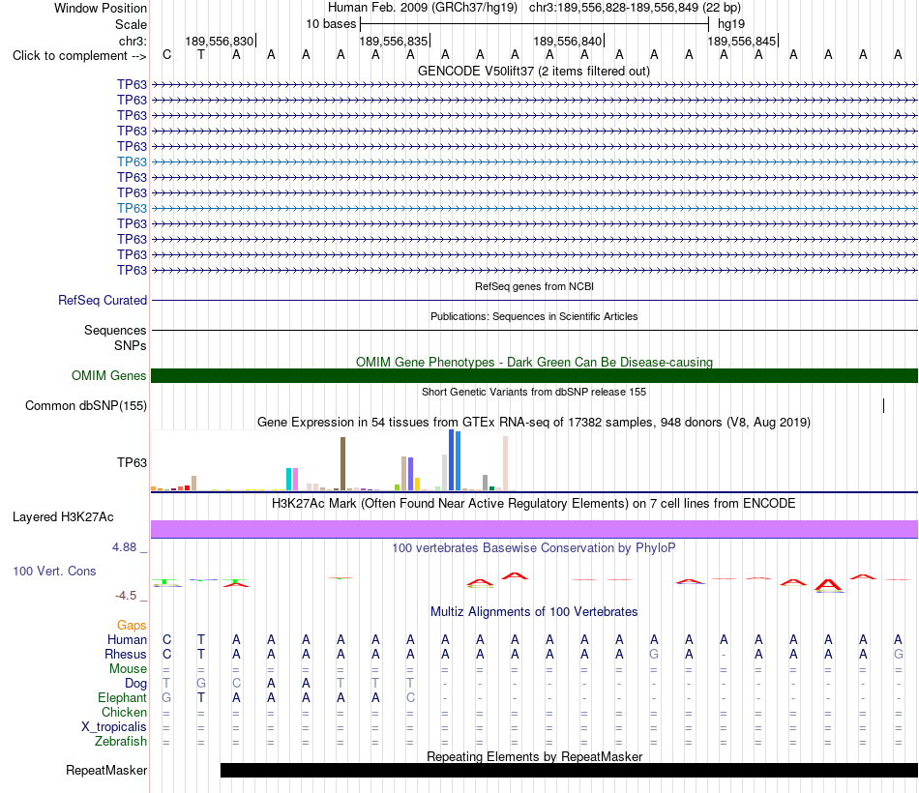The width and height of the screenshot is (919, 793).
Task: Click the 189,556,830 position label
Action: [x=220, y=41]
